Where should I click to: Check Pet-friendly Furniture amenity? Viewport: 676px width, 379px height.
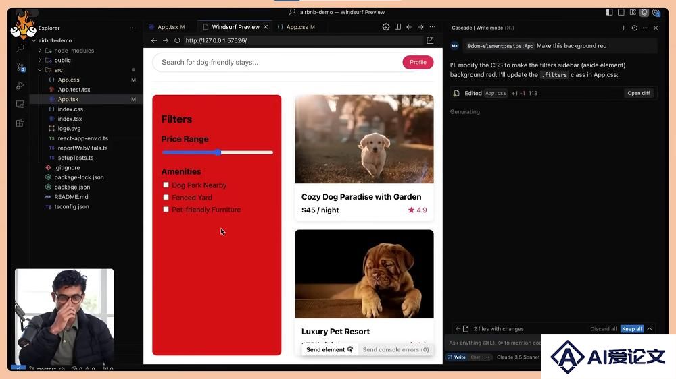(x=166, y=210)
